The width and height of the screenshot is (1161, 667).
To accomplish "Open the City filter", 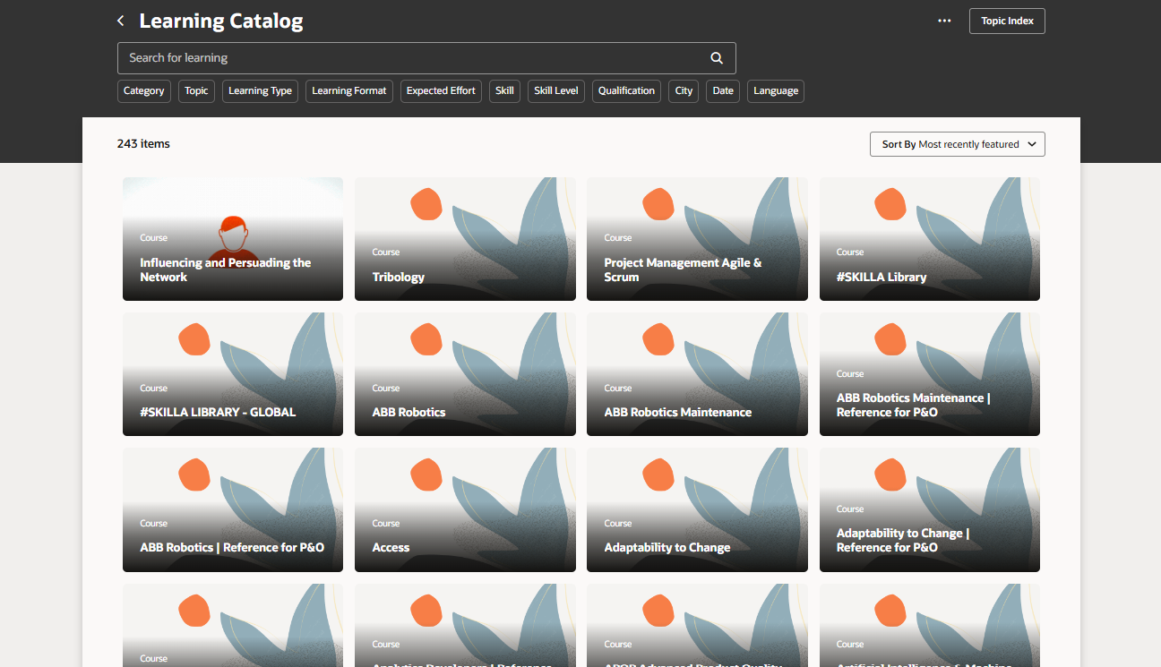I will tap(684, 90).
